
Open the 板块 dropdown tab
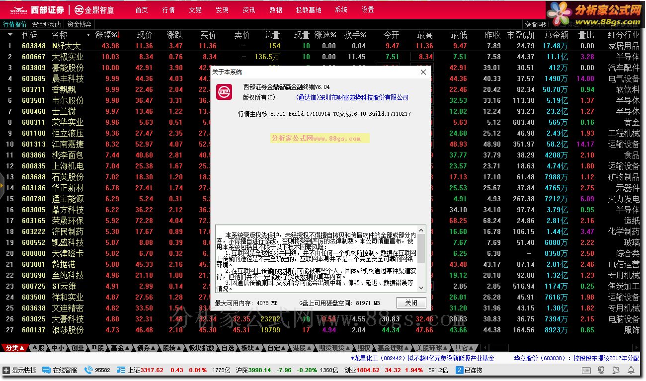point(250,348)
